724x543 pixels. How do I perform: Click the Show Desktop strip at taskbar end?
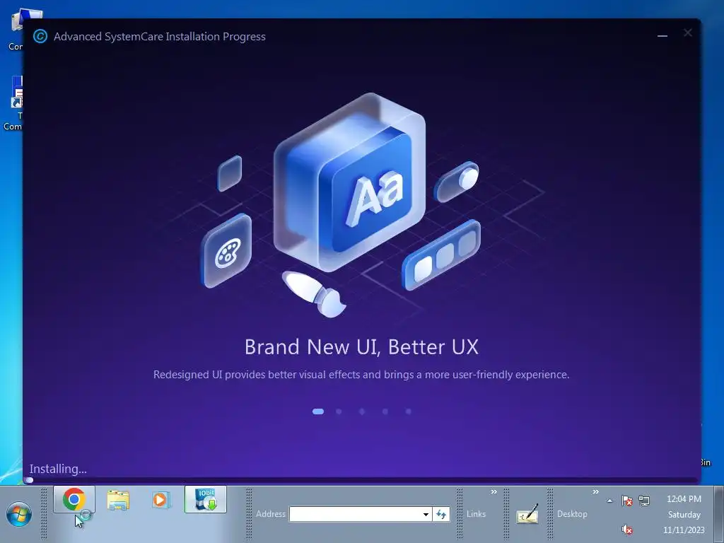719,514
